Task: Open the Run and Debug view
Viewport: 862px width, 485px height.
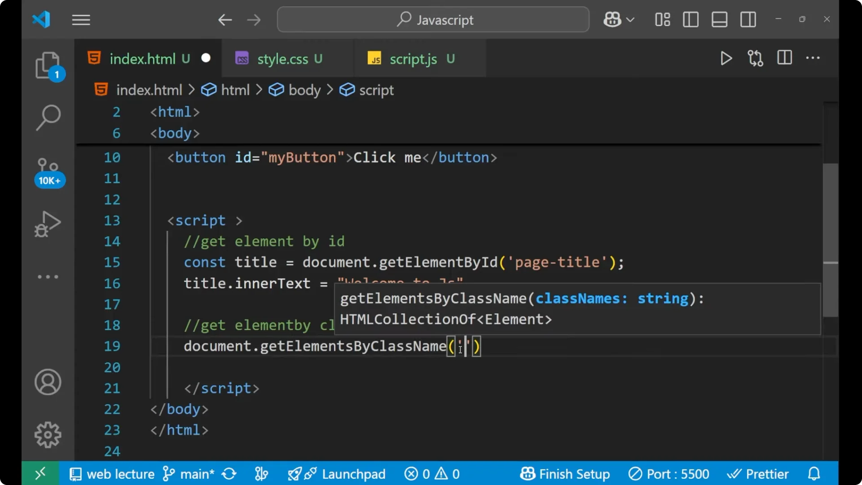Action: click(x=47, y=223)
